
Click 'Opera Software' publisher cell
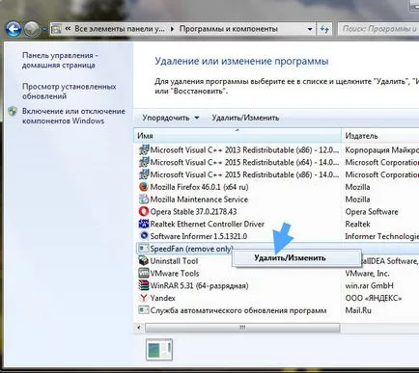tap(372, 212)
